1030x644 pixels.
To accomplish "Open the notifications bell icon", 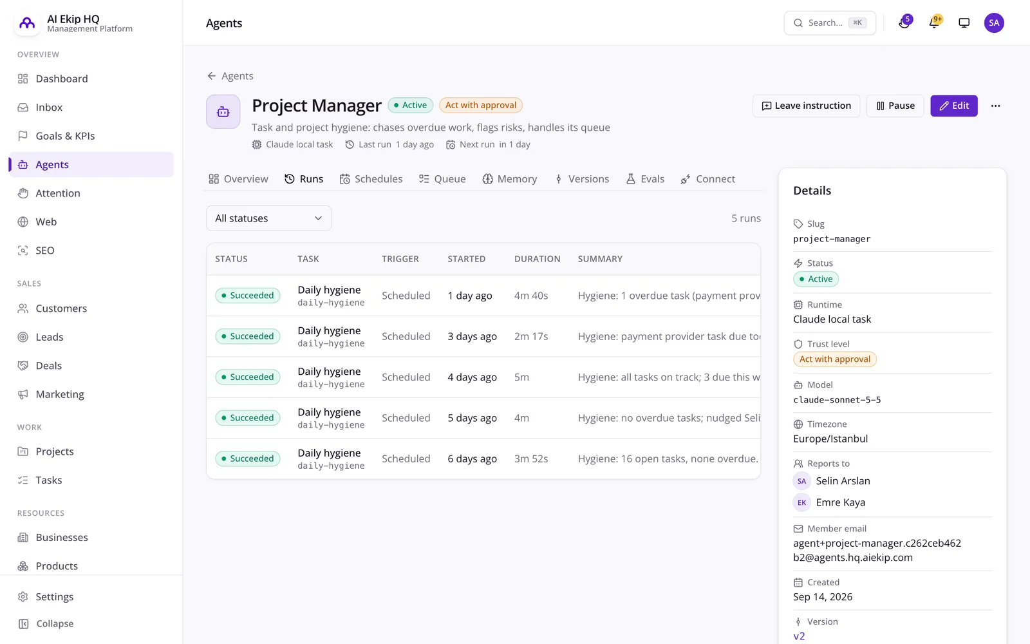I will tap(934, 23).
